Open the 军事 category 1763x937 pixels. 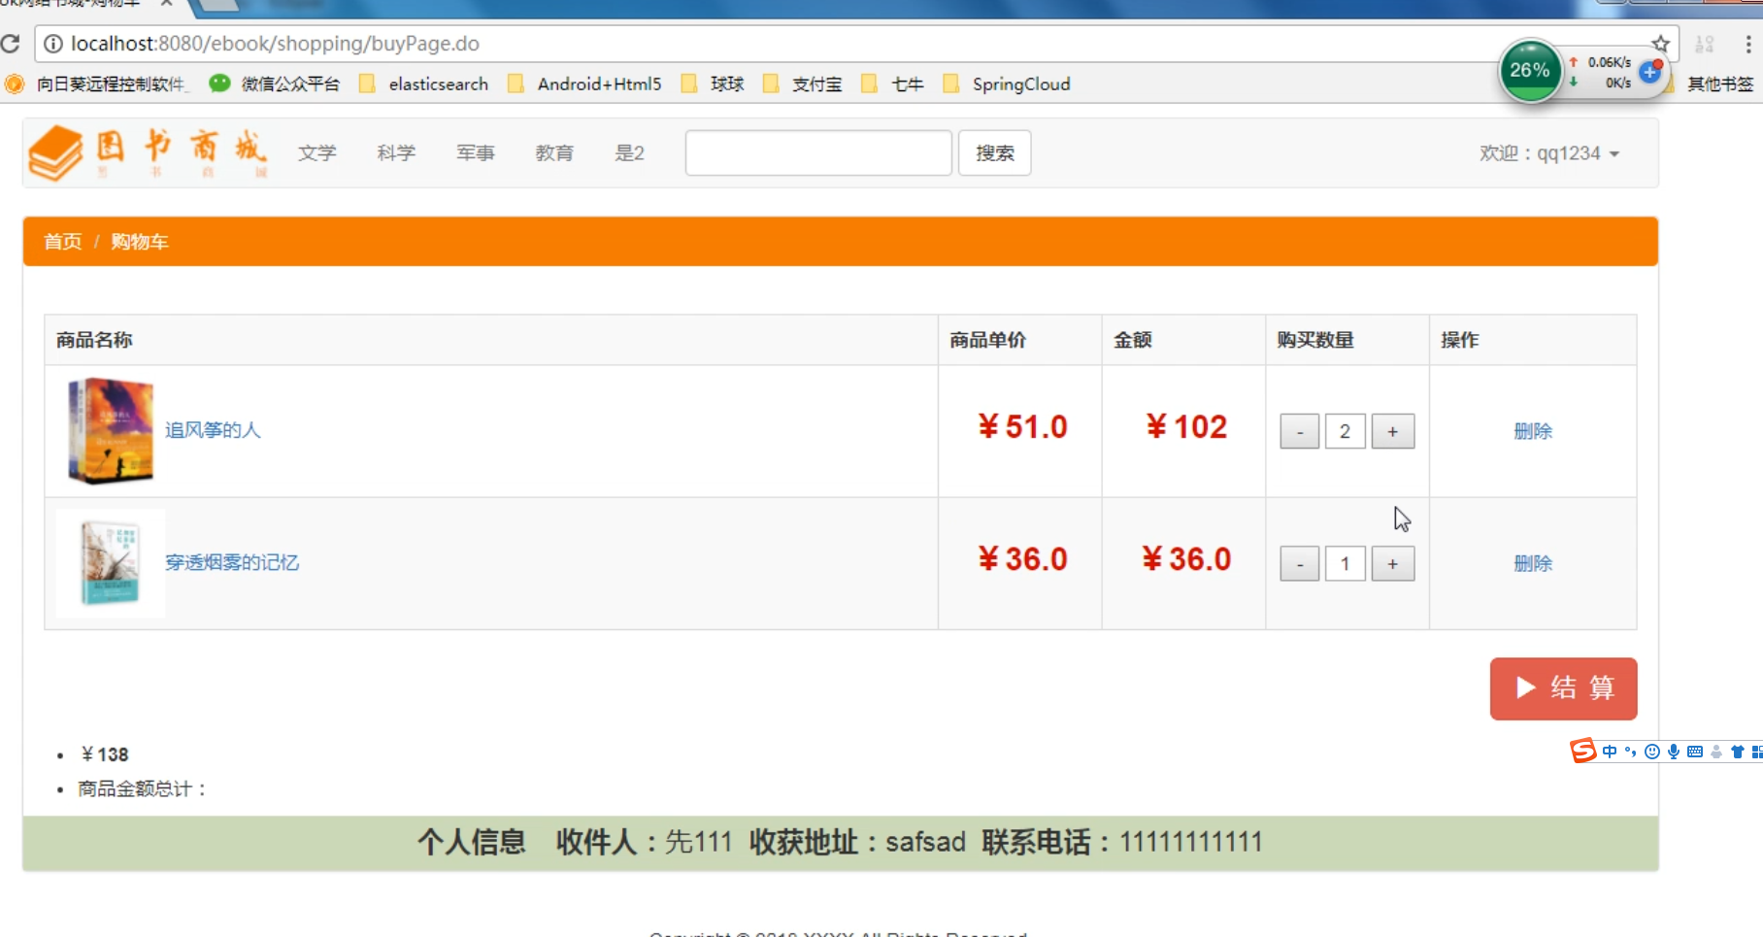[476, 153]
